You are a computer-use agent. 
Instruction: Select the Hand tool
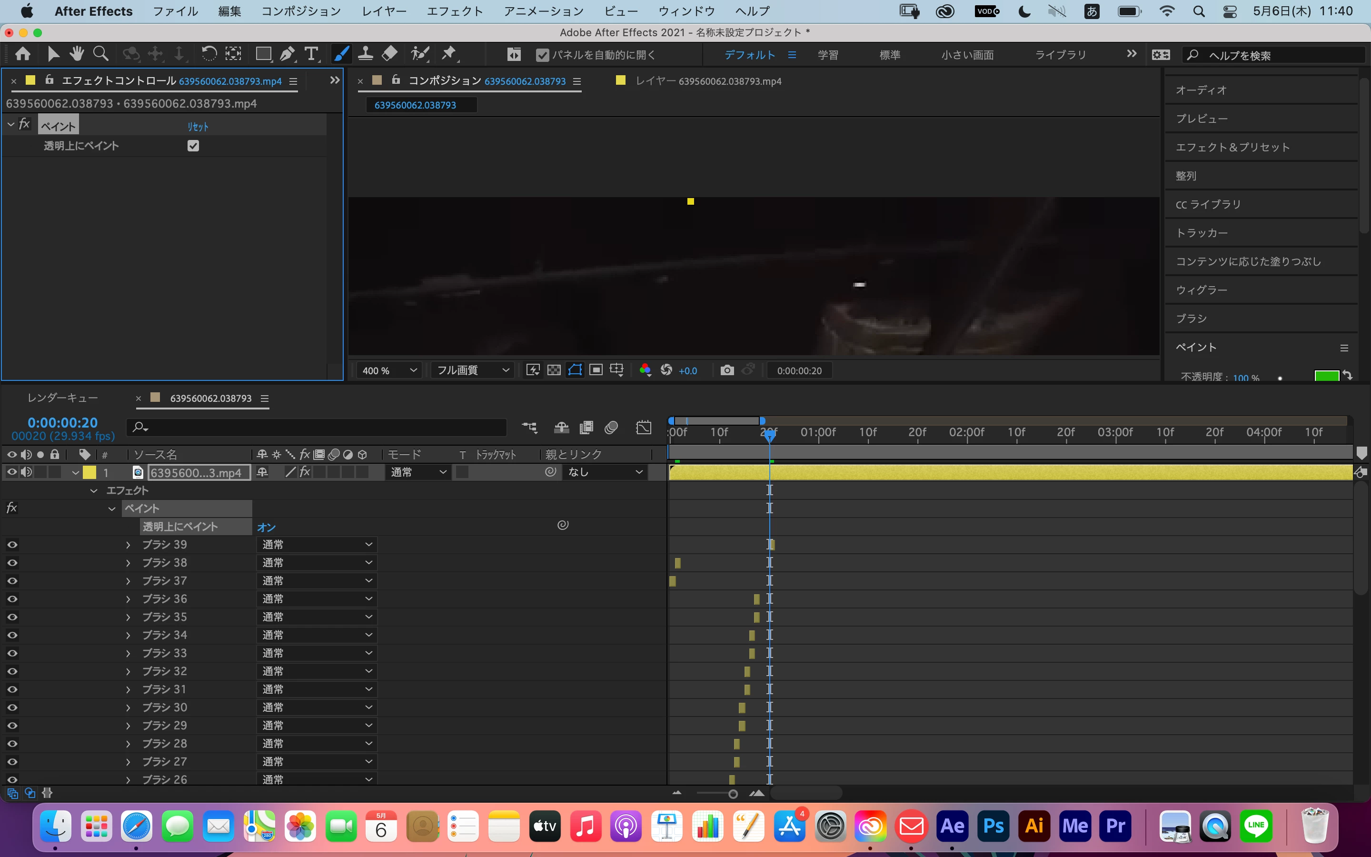tap(77, 54)
